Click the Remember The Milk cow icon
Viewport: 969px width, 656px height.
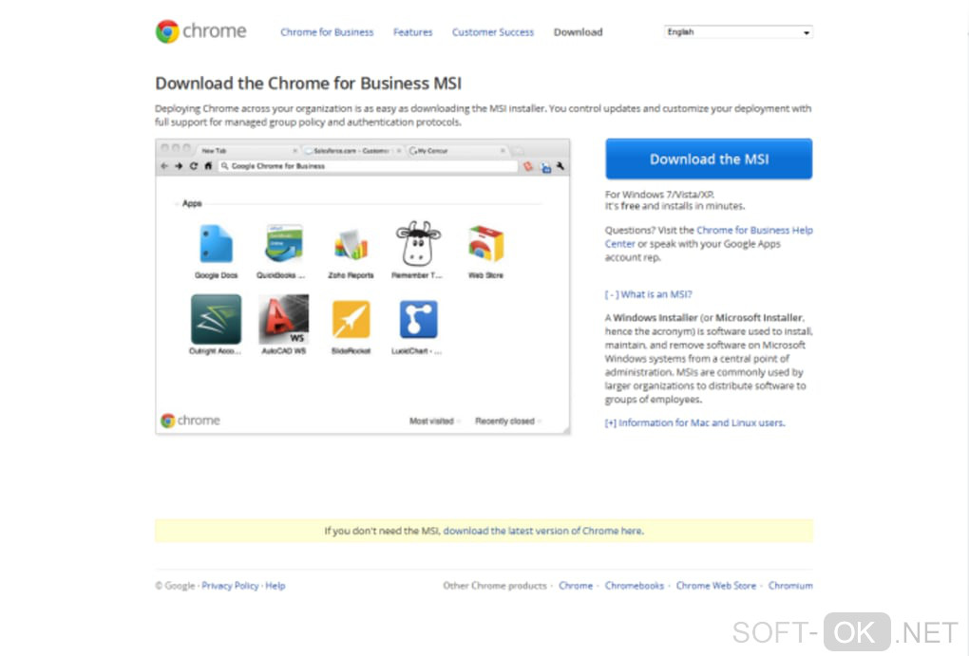point(418,243)
